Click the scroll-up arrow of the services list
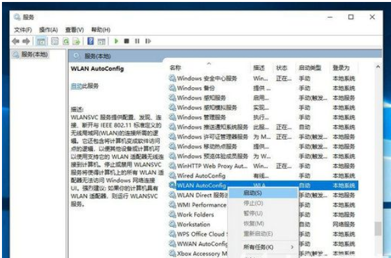 coord(378,67)
